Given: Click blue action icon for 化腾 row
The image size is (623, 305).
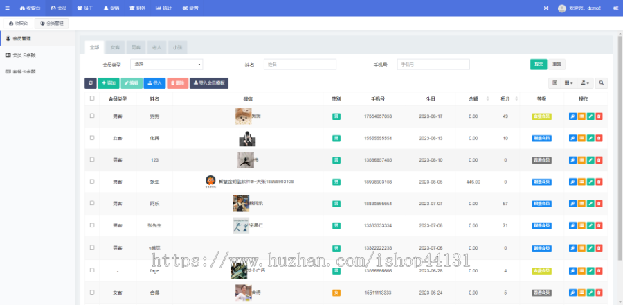Looking at the screenshot, I should tap(572, 138).
